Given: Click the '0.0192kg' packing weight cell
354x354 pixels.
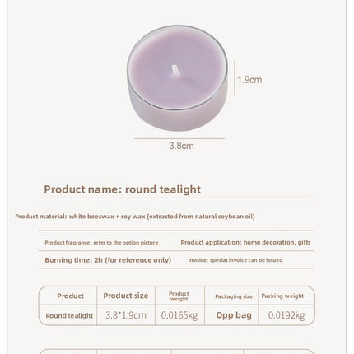Looking at the screenshot, I should 286,315.
